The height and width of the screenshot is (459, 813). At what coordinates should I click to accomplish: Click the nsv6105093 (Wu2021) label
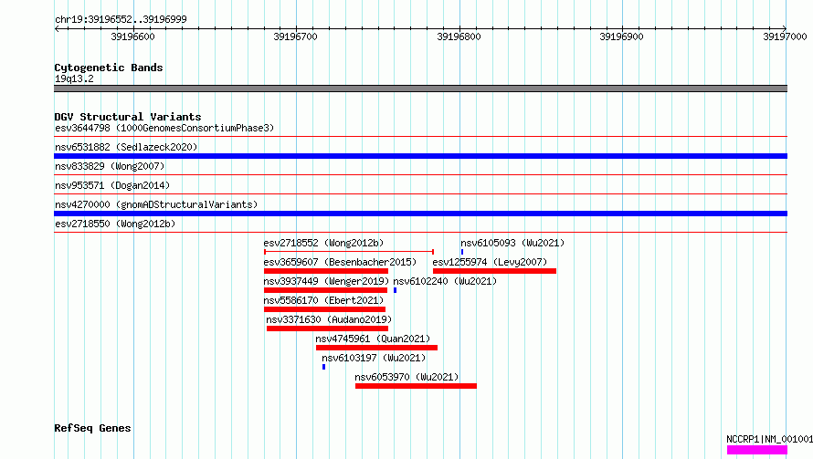(512, 243)
